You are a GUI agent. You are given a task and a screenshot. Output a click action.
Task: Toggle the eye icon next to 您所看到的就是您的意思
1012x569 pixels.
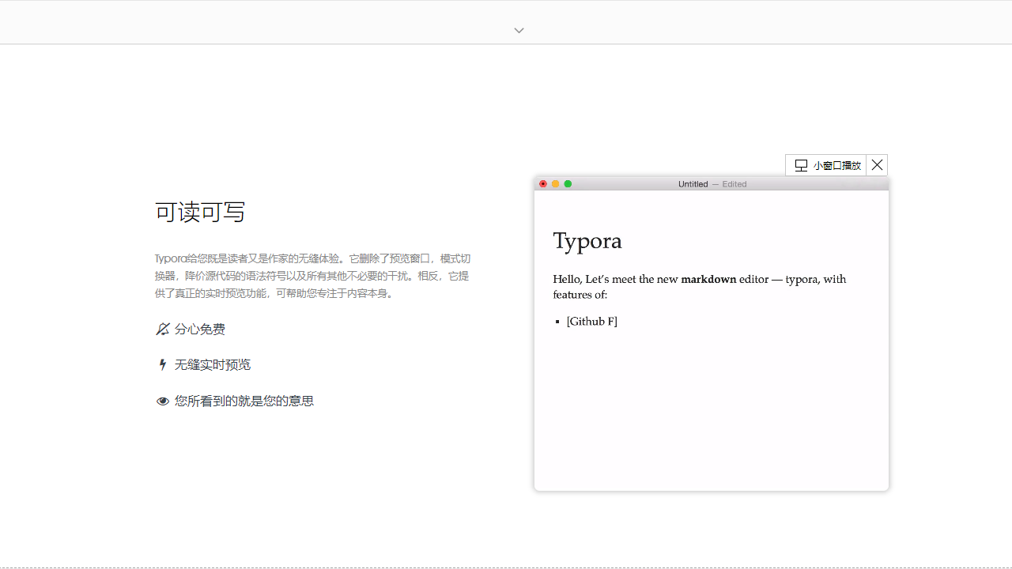(163, 401)
